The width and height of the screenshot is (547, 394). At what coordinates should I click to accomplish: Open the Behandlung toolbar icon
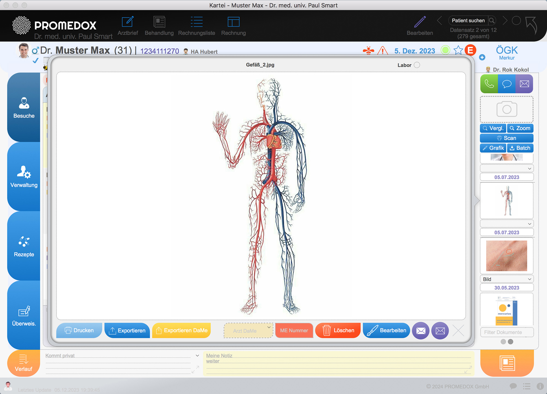pyautogui.click(x=159, y=22)
